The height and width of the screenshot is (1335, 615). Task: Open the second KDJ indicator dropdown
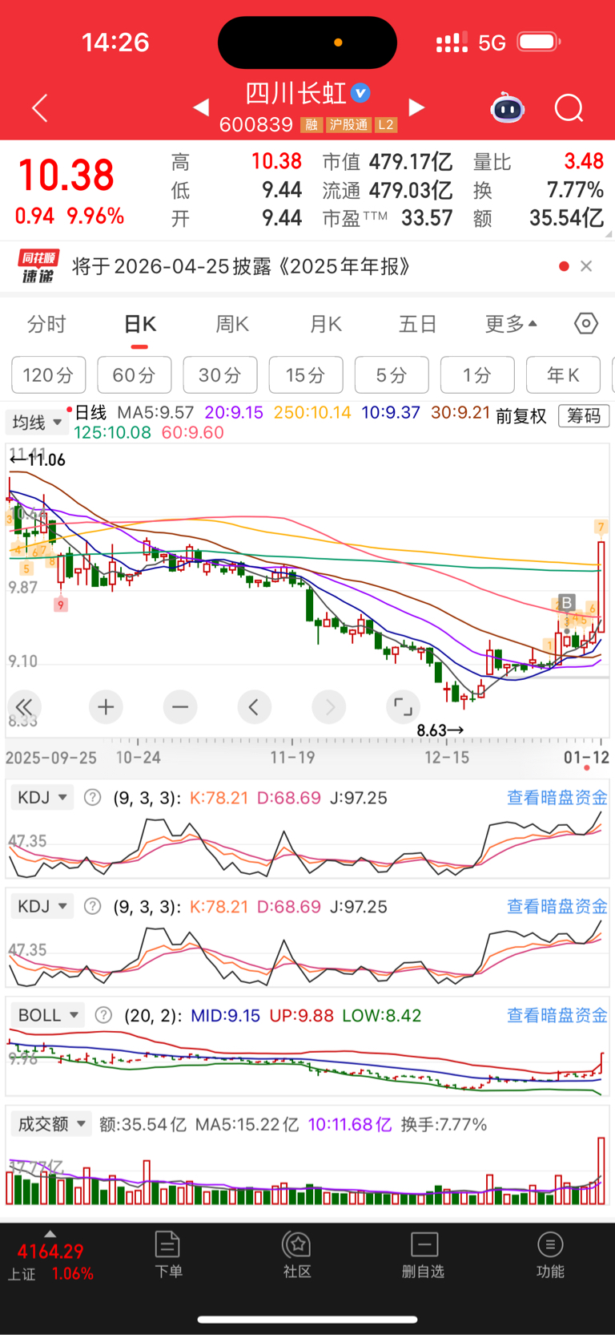(x=42, y=907)
